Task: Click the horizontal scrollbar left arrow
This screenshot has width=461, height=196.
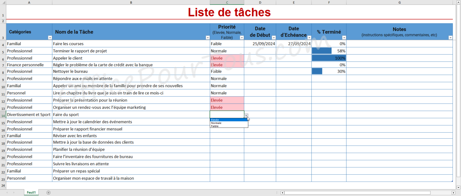Action: [x=282, y=193]
